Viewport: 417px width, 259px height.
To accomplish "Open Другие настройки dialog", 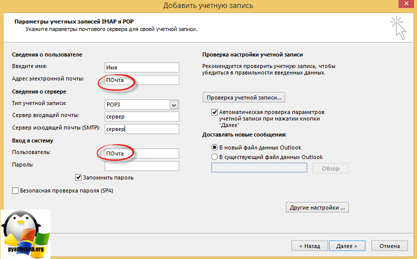I will pyautogui.click(x=316, y=207).
